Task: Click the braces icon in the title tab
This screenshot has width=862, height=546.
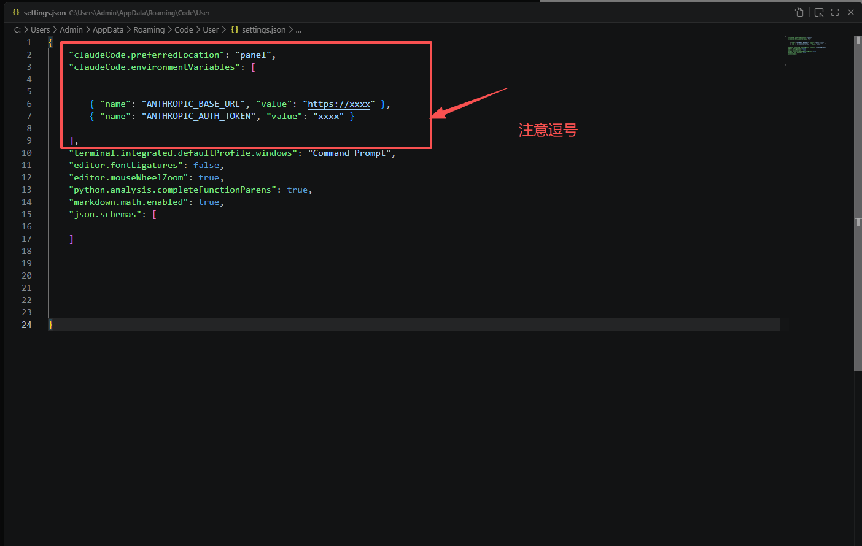Action: click(x=16, y=12)
